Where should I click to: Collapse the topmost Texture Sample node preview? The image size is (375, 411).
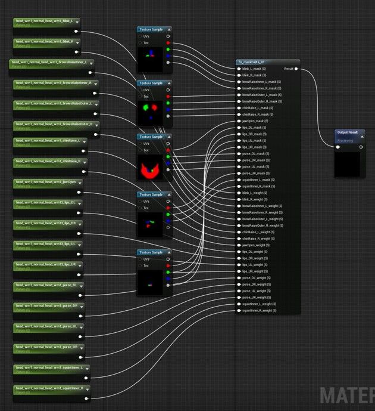168,29
